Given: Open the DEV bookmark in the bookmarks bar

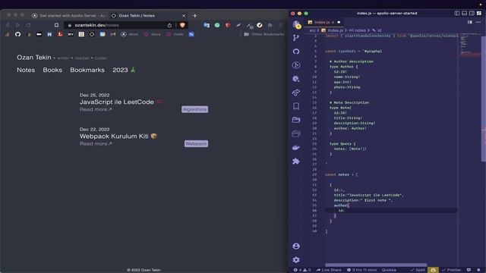Looking at the screenshot, I should (x=71, y=34).
